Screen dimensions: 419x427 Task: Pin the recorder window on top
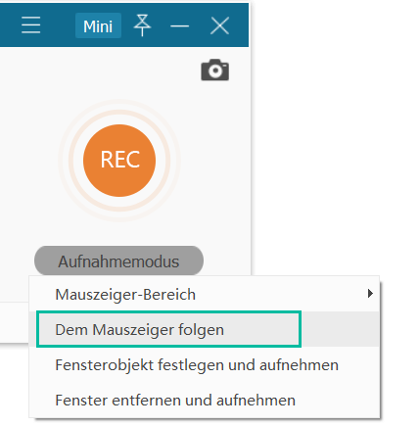click(x=142, y=25)
